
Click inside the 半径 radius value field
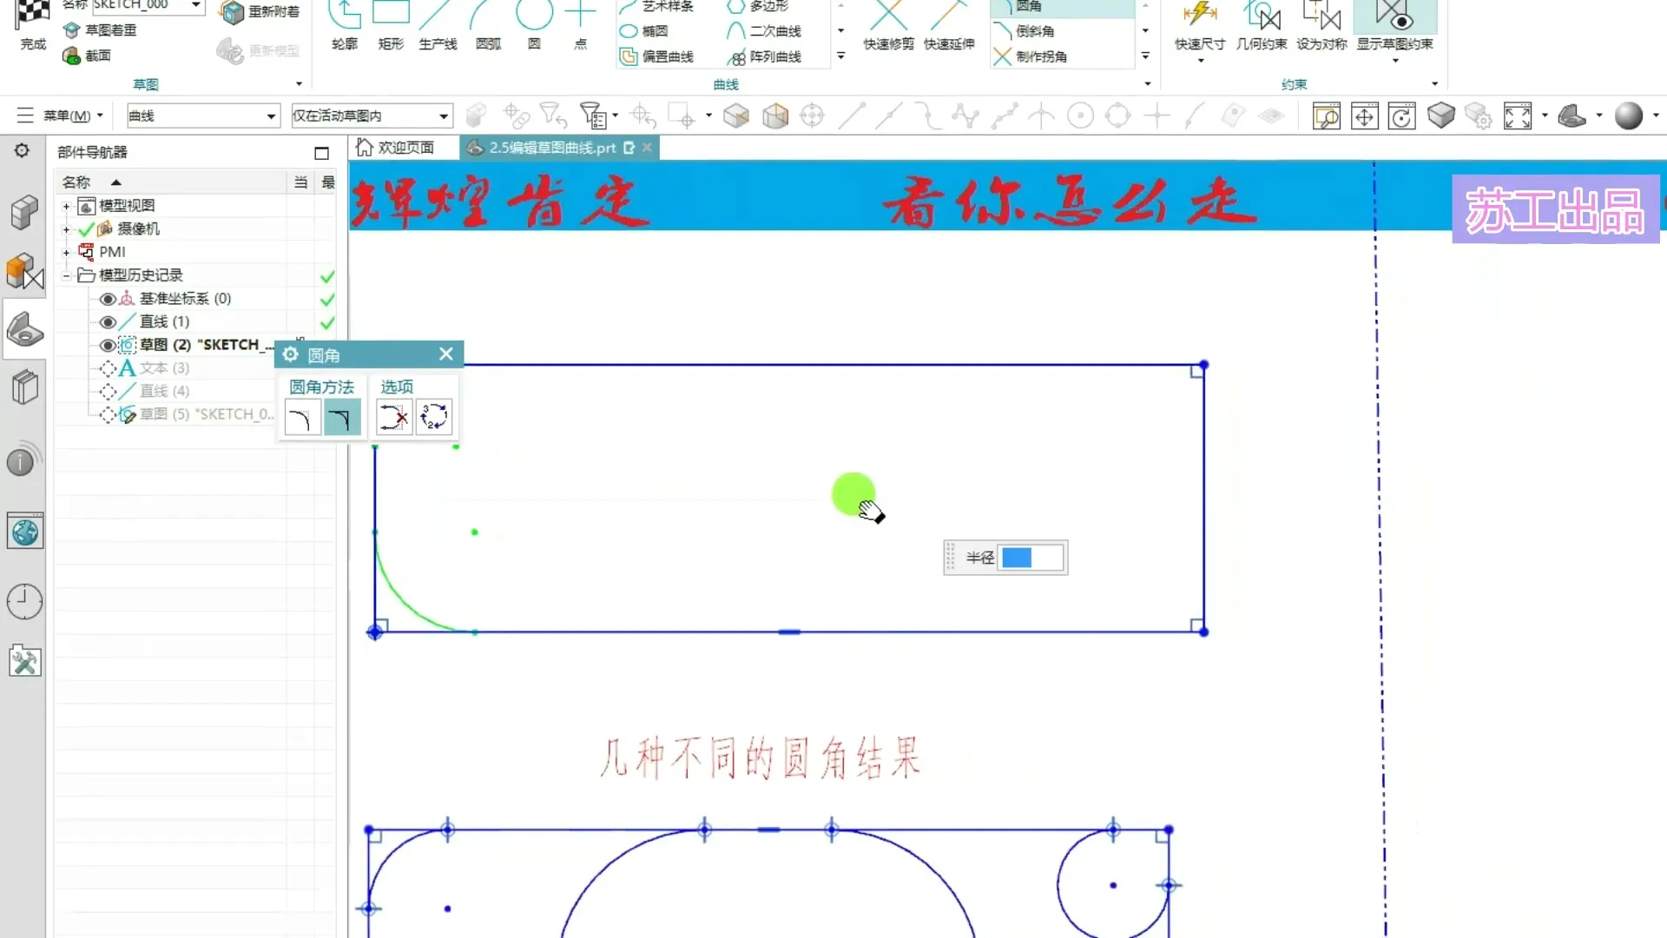coord(1031,557)
